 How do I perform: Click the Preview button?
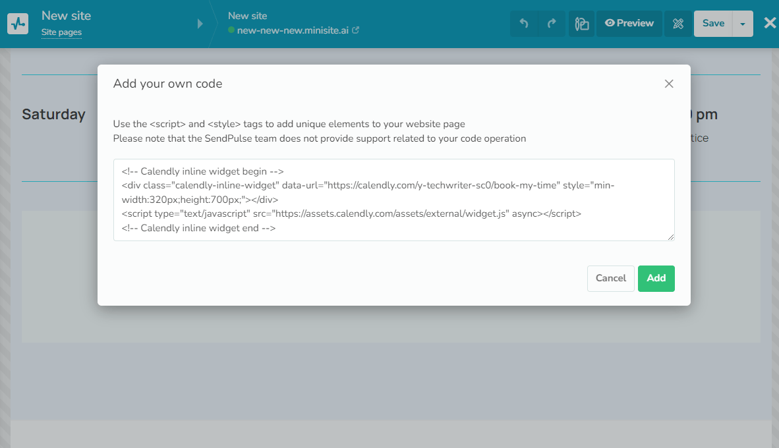click(629, 24)
